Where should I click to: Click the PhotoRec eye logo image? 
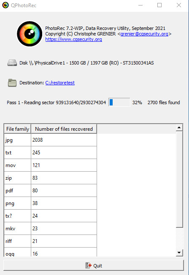(x=30, y=34)
